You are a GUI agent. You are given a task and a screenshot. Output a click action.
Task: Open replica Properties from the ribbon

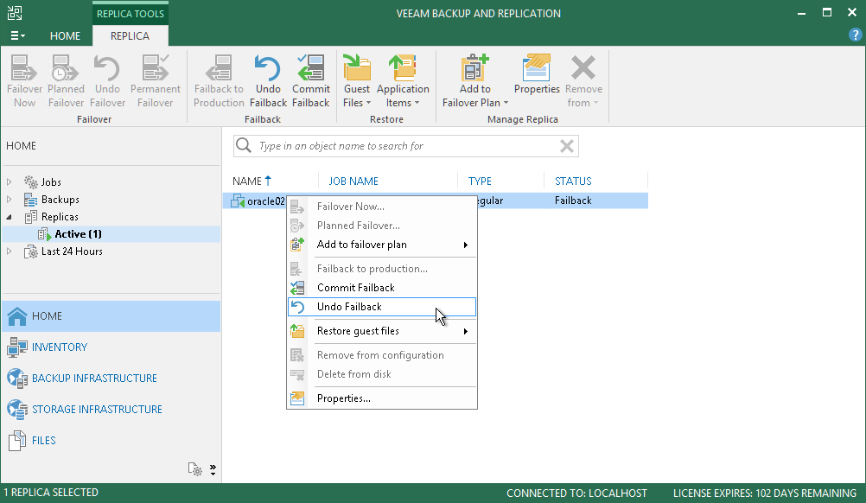[537, 74]
